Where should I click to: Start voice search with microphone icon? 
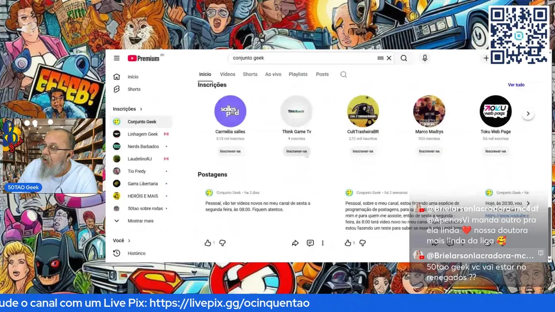(x=425, y=58)
